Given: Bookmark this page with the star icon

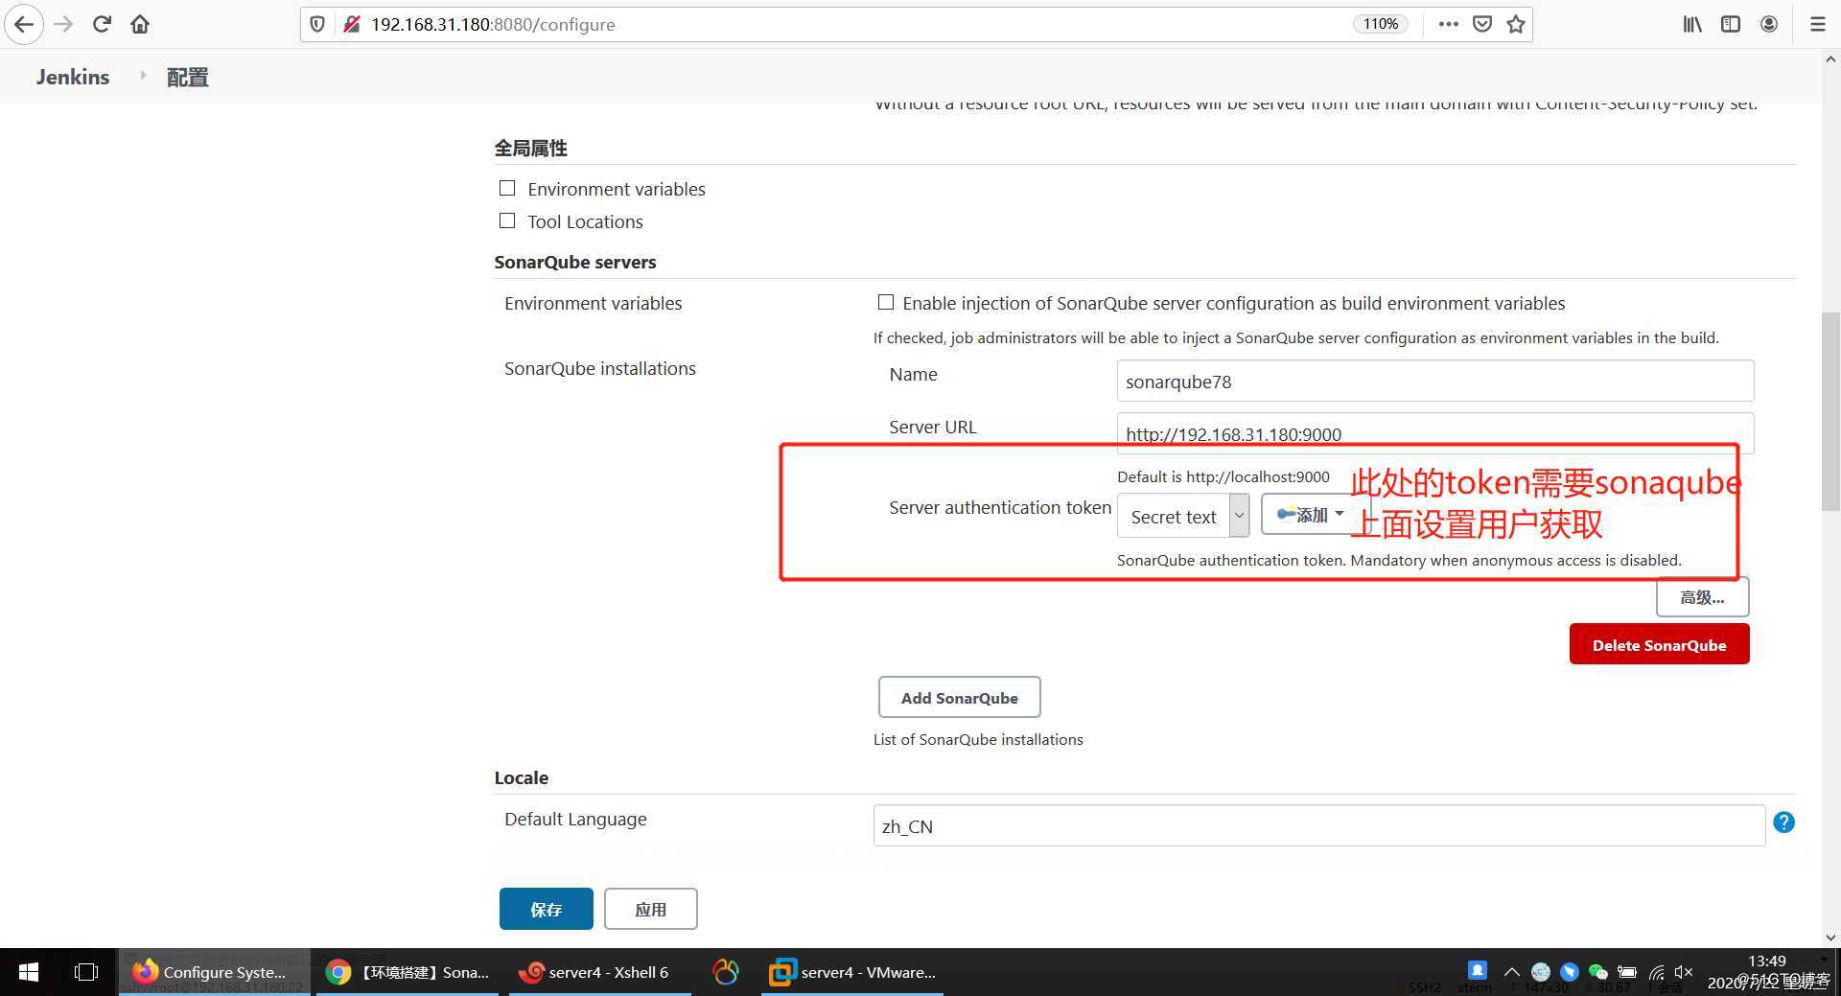Looking at the screenshot, I should tap(1516, 24).
